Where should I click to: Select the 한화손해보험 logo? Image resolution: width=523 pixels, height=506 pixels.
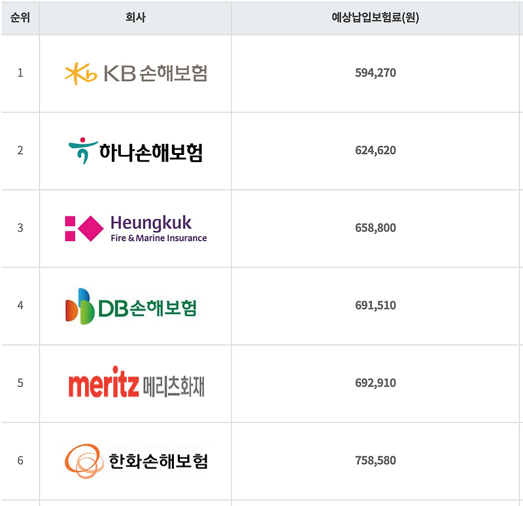136,461
